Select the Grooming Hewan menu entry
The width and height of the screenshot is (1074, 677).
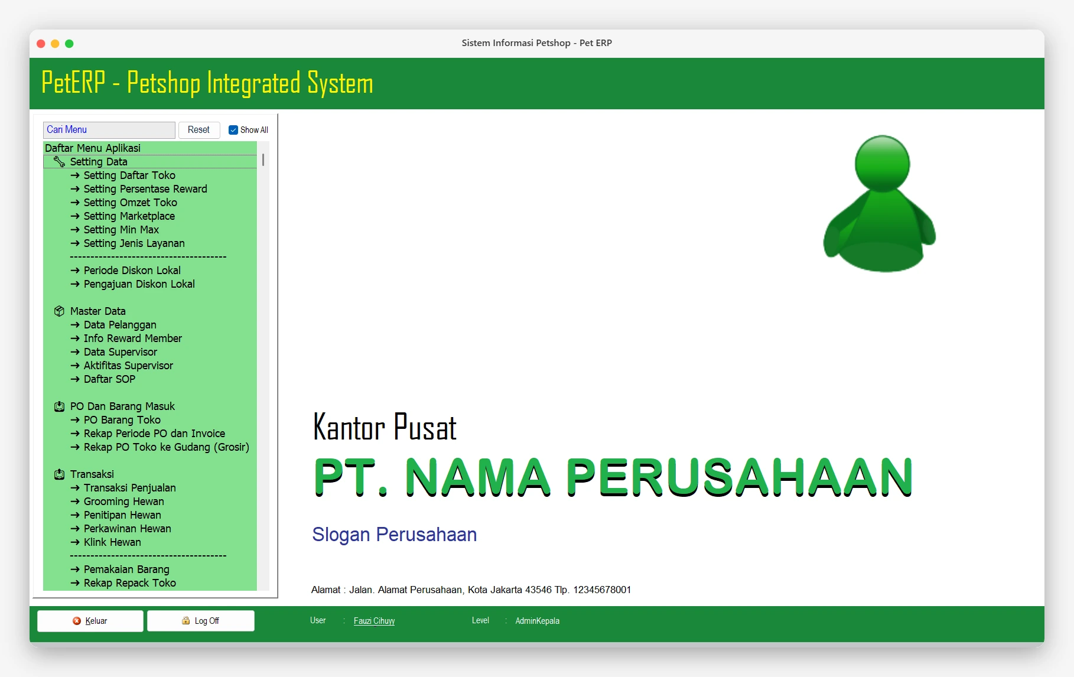click(123, 501)
